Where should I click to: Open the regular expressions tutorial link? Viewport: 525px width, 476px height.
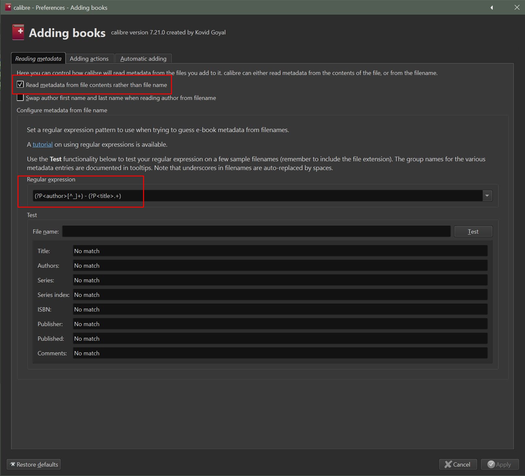[43, 144]
